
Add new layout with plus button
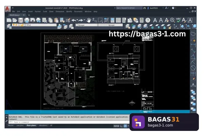click(51, 125)
